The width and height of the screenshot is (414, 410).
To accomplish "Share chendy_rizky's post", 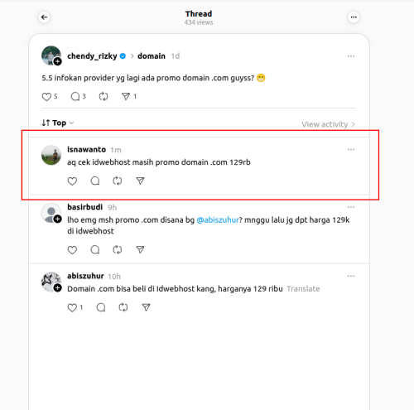I will click(x=126, y=97).
